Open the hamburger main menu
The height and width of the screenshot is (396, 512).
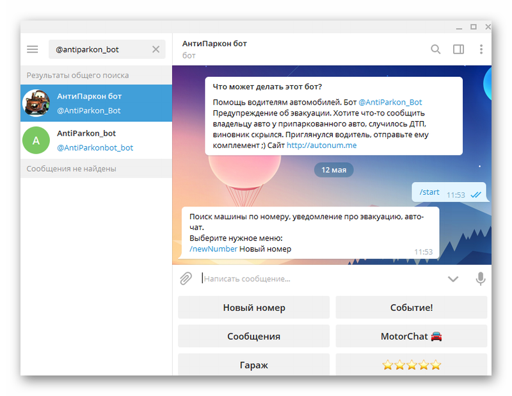click(x=33, y=49)
